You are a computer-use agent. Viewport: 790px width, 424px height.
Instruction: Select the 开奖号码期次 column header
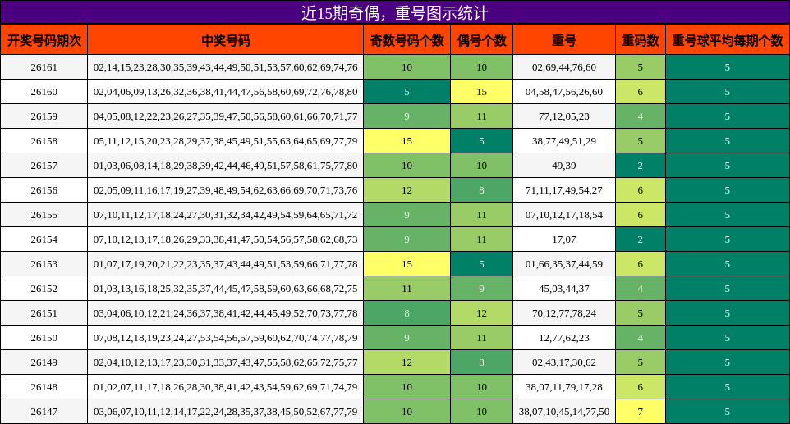(44, 40)
